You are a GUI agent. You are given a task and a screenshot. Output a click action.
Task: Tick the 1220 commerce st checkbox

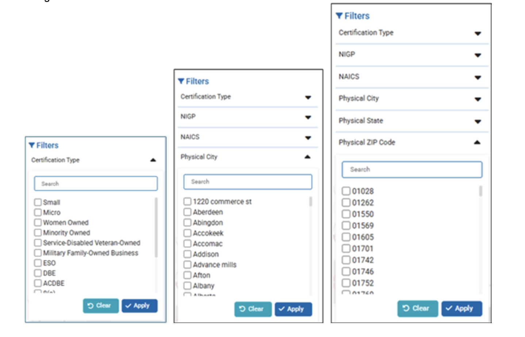[187, 201]
